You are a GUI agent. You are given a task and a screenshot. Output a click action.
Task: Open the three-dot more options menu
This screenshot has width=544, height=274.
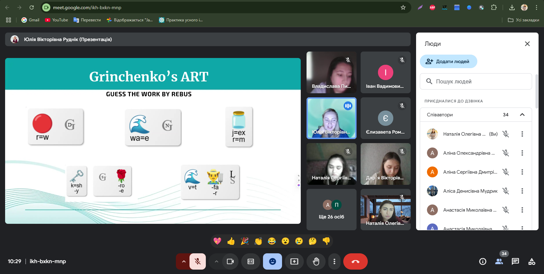click(x=334, y=261)
